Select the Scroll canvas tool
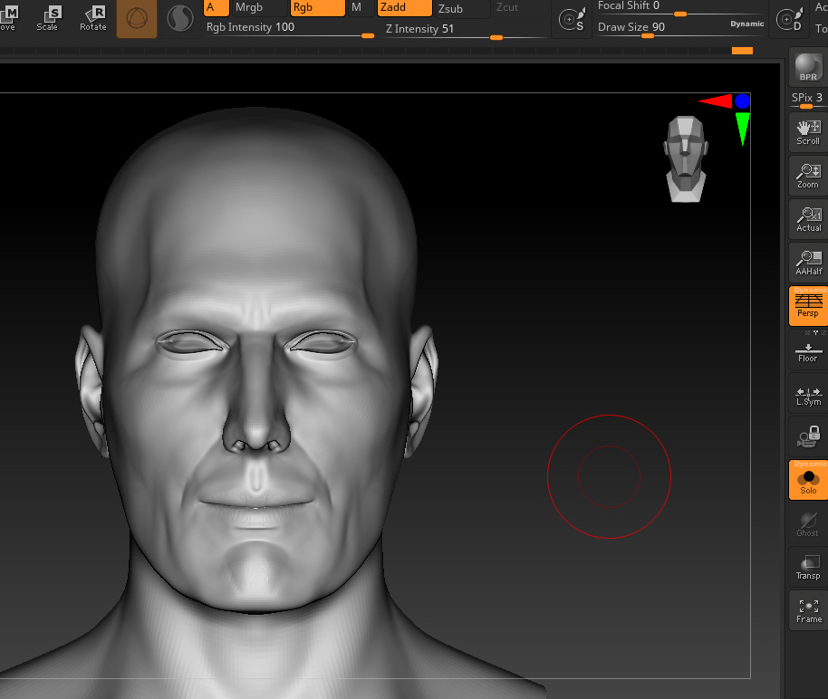 (x=808, y=132)
